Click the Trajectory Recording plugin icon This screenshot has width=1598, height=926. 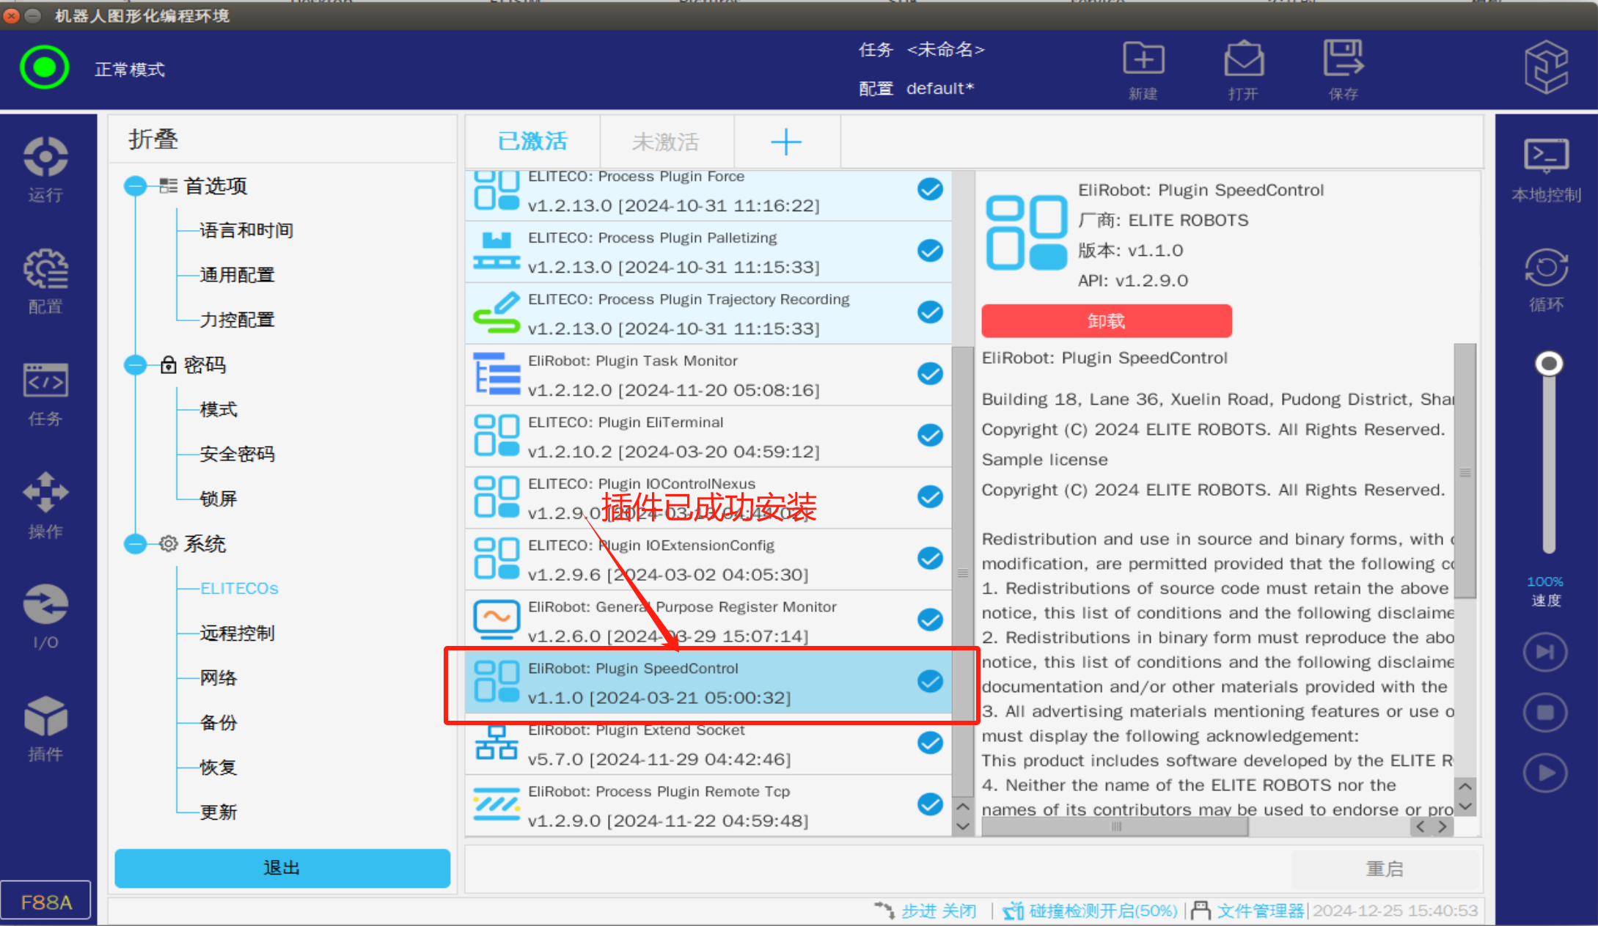point(496,313)
